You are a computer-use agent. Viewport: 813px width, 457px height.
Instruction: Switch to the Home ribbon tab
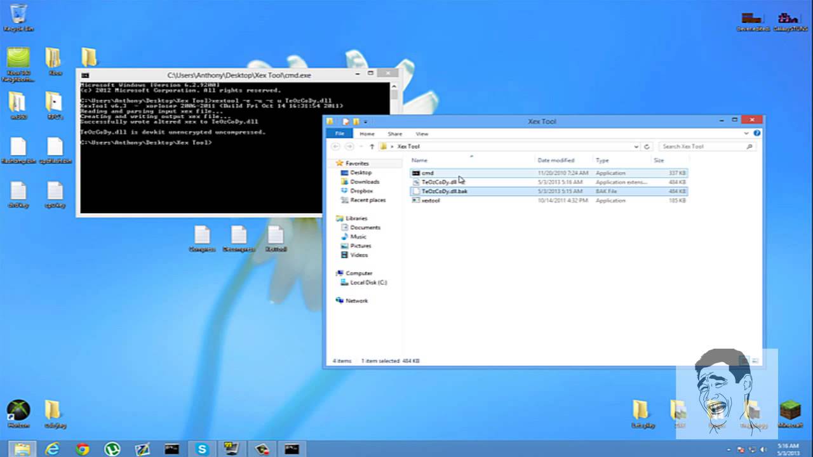coord(367,134)
